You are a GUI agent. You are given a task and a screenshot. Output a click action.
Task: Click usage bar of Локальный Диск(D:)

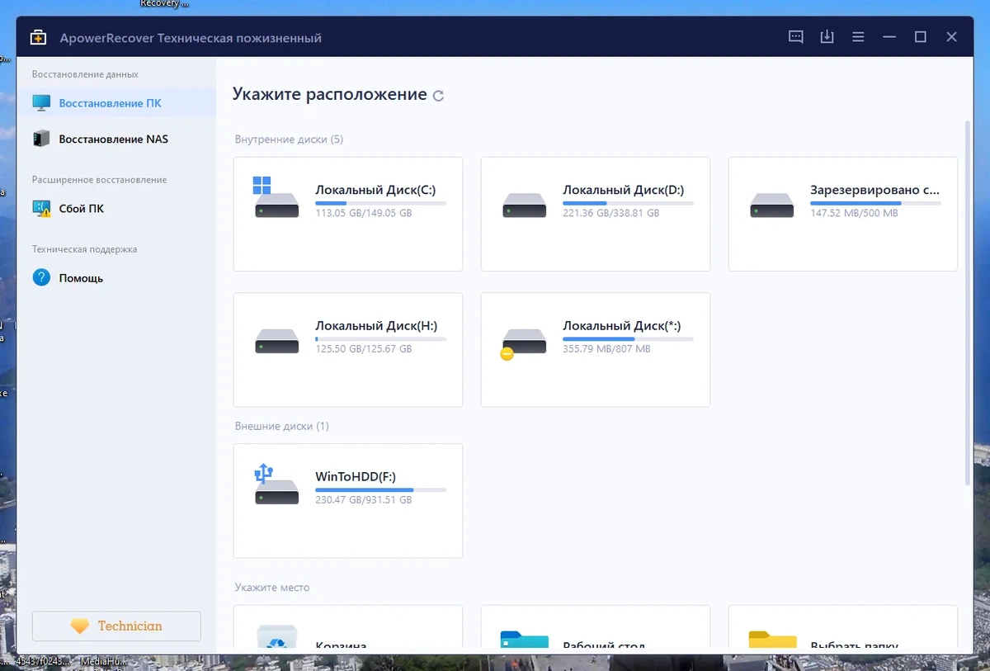tap(628, 203)
